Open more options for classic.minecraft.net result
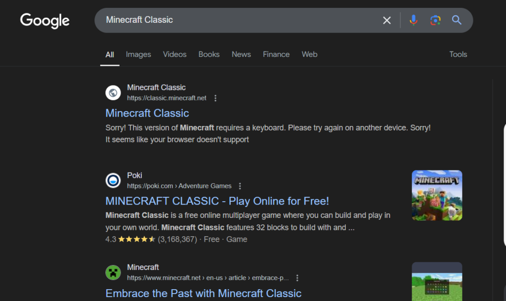506x301 pixels. pos(215,98)
